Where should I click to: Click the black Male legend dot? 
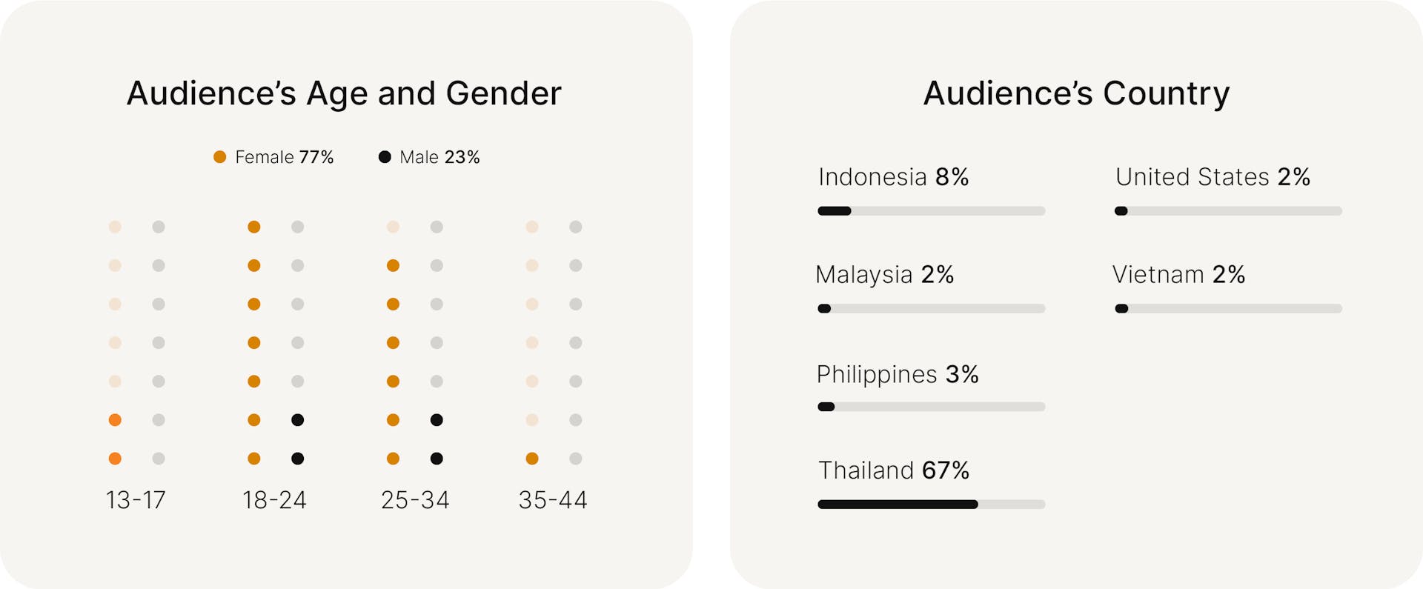pyautogui.click(x=385, y=157)
